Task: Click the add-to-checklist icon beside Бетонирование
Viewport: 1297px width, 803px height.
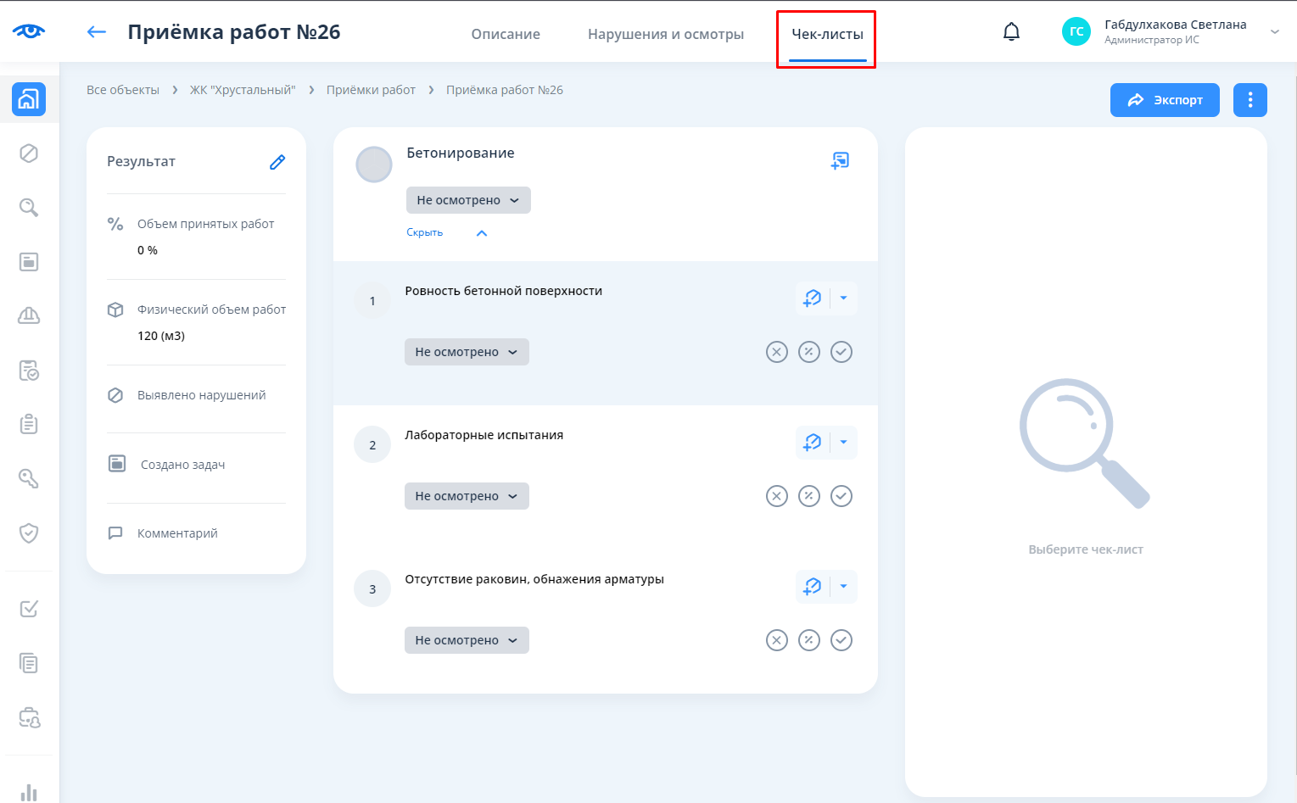Action: pyautogui.click(x=840, y=160)
